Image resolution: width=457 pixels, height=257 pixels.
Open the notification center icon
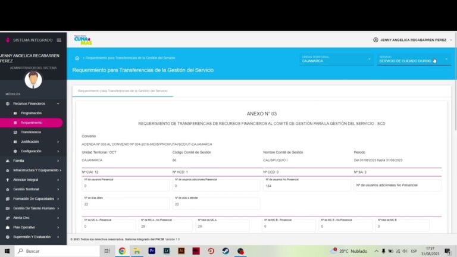(x=448, y=251)
